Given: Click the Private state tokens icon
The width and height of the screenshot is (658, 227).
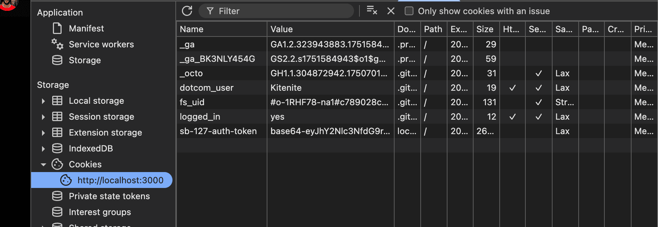Looking at the screenshot, I should point(57,196).
